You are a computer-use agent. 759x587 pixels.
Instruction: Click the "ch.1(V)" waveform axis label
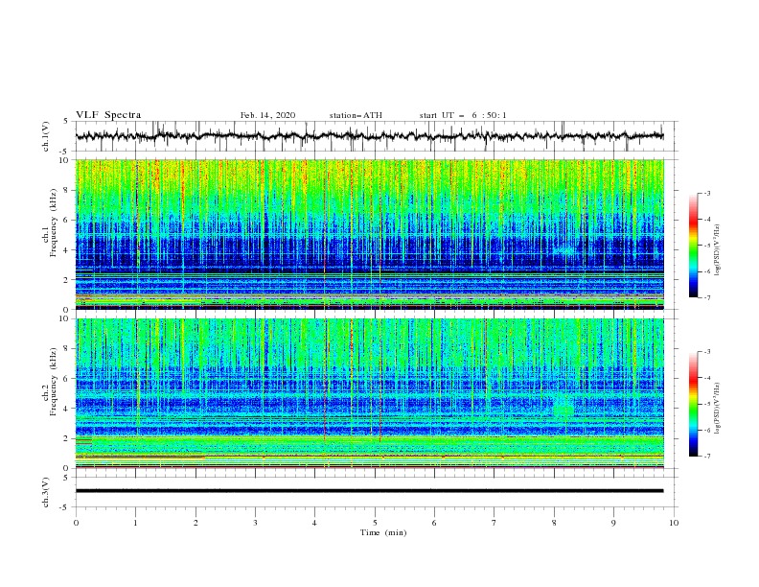tap(46, 136)
